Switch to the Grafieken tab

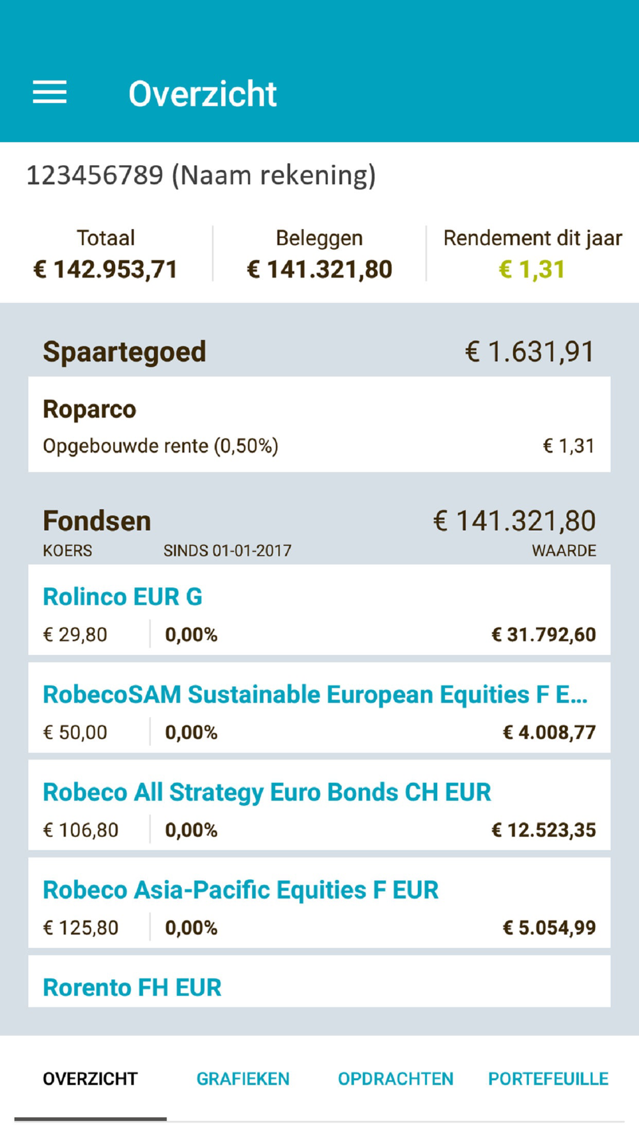pos(243,1079)
